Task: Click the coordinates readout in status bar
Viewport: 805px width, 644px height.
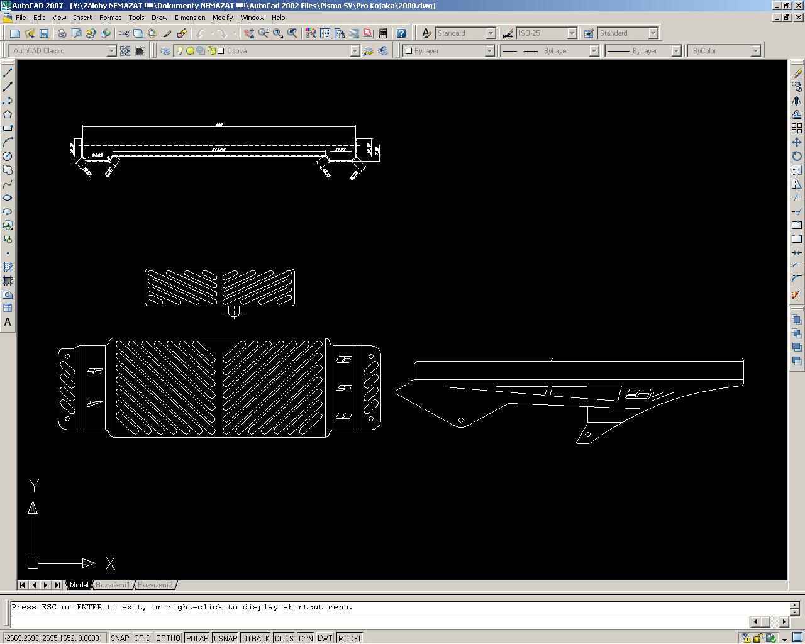Action: click(52, 638)
